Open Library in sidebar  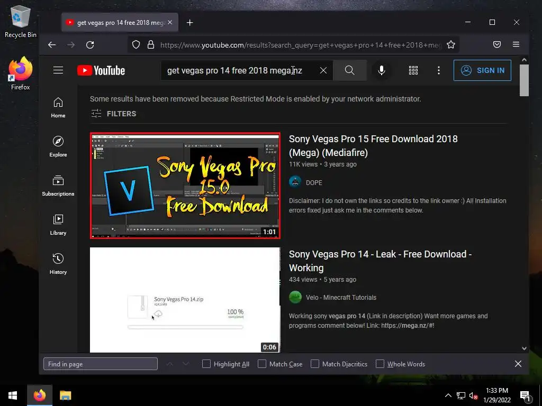pos(58,225)
